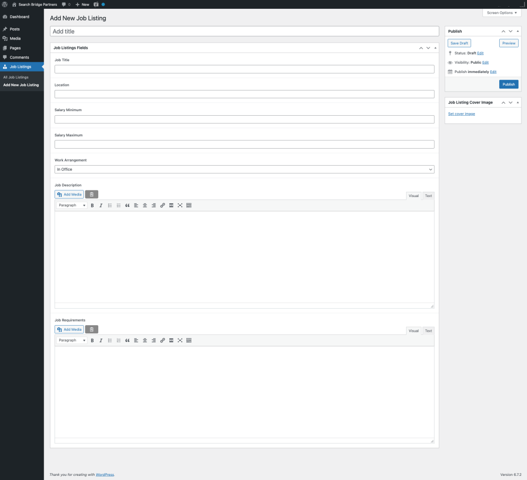Insert link in Job Requirements editor
The image size is (527, 480).
point(162,340)
